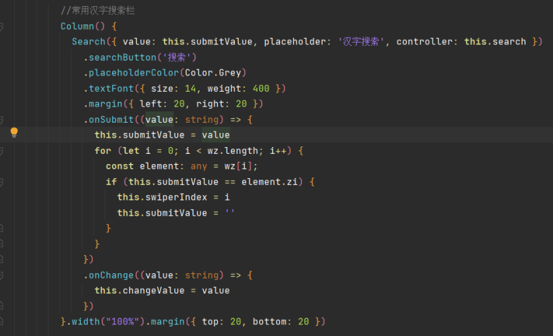Collapse the onChange callback fold marker
Screen dimensions: 553x336
(x=1, y=275)
